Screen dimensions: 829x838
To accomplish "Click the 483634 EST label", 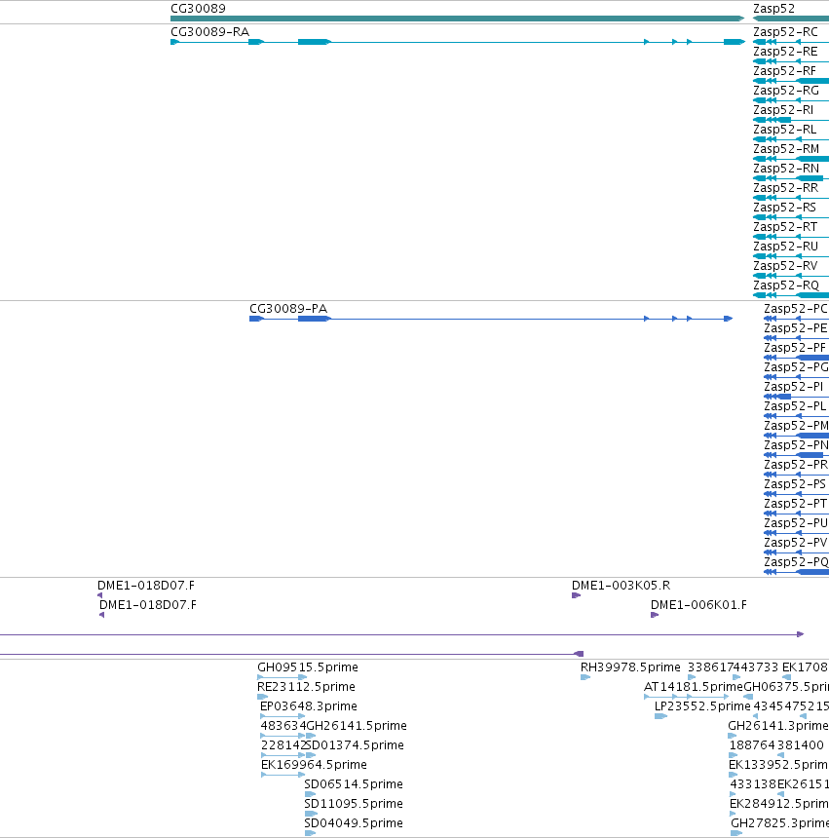I will [x=283, y=726].
